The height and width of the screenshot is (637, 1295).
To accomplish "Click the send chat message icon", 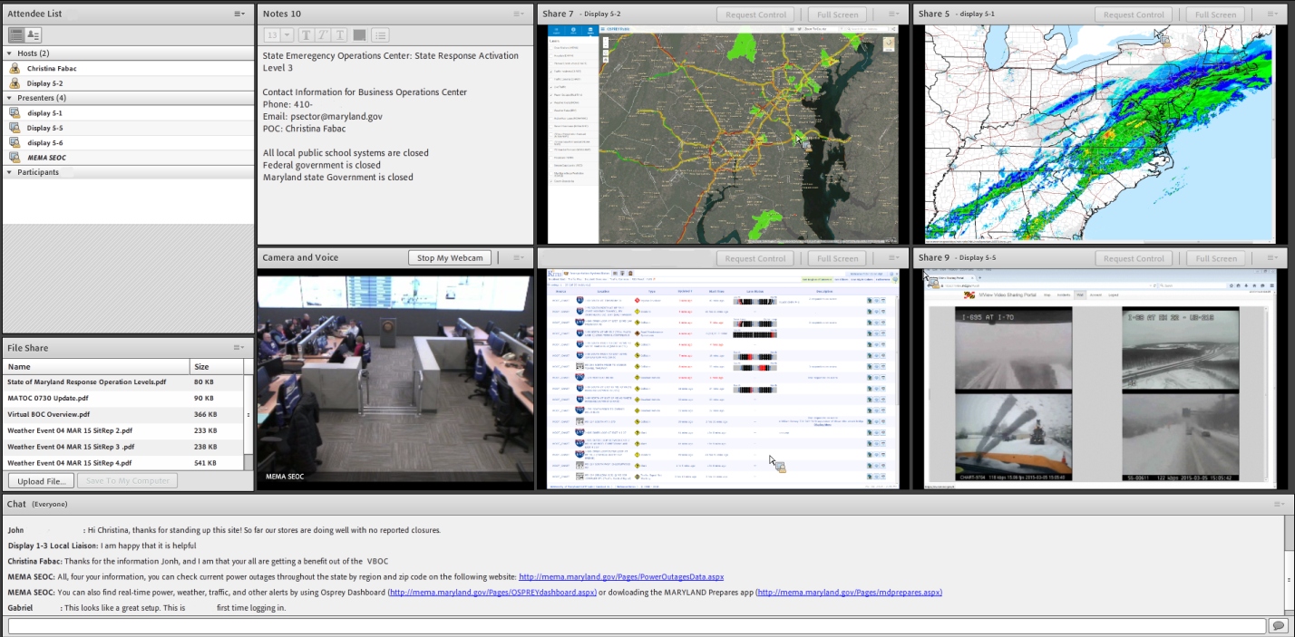I will pos(1278,626).
